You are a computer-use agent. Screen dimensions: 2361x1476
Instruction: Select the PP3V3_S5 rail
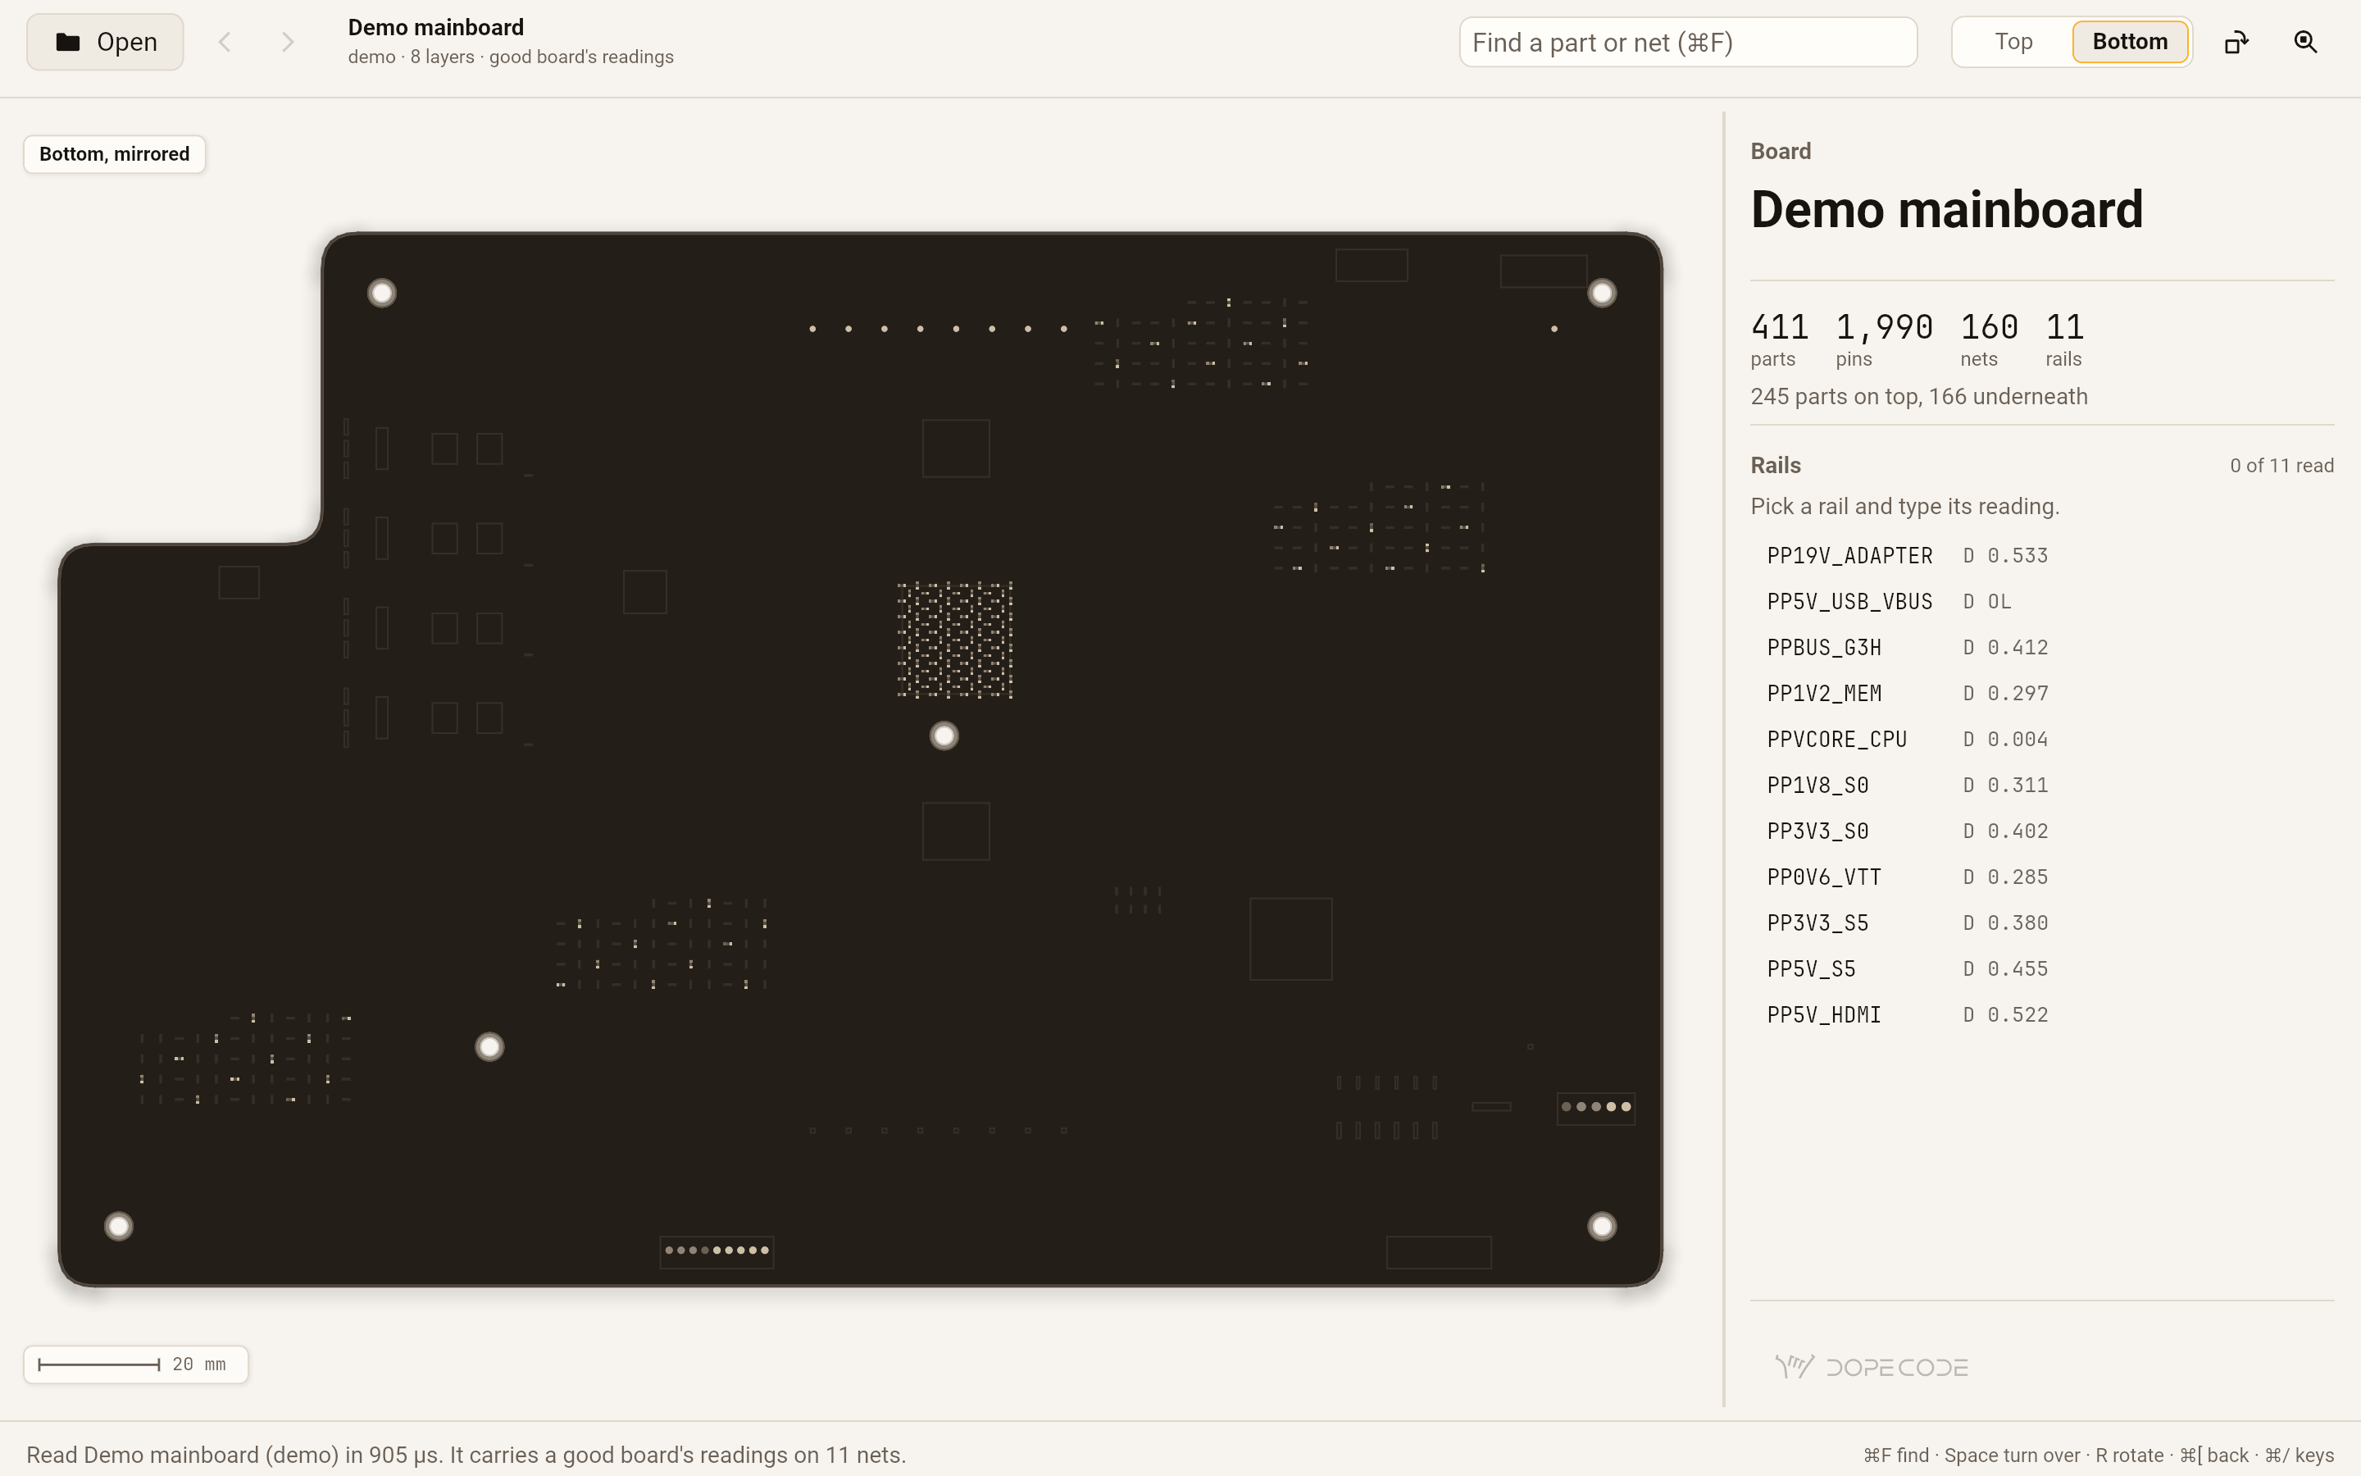click(x=2042, y=922)
